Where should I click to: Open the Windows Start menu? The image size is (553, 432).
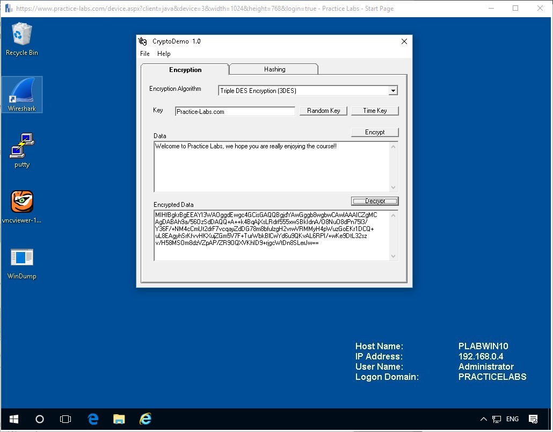(13, 419)
